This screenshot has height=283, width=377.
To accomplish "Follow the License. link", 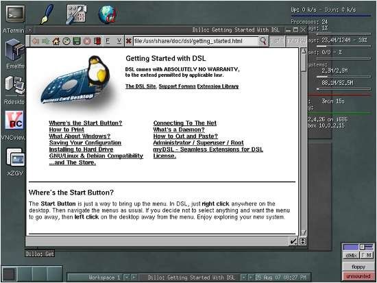I will [165, 156].
